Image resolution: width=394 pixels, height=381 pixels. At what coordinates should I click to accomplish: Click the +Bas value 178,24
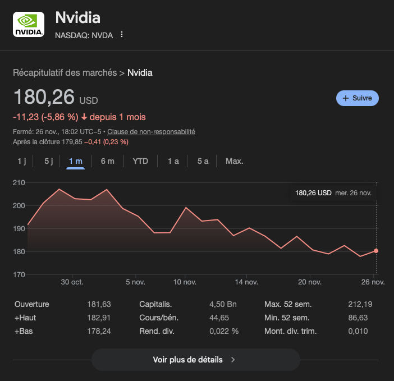[x=99, y=331]
